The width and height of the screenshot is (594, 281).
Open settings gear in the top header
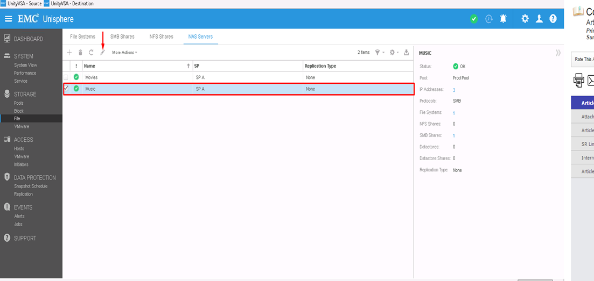525,19
